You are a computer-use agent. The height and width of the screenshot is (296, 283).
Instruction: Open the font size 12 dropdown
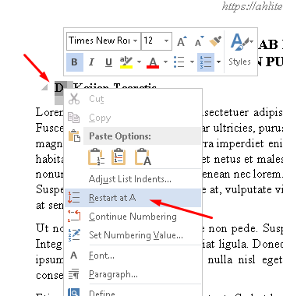tap(166, 41)
